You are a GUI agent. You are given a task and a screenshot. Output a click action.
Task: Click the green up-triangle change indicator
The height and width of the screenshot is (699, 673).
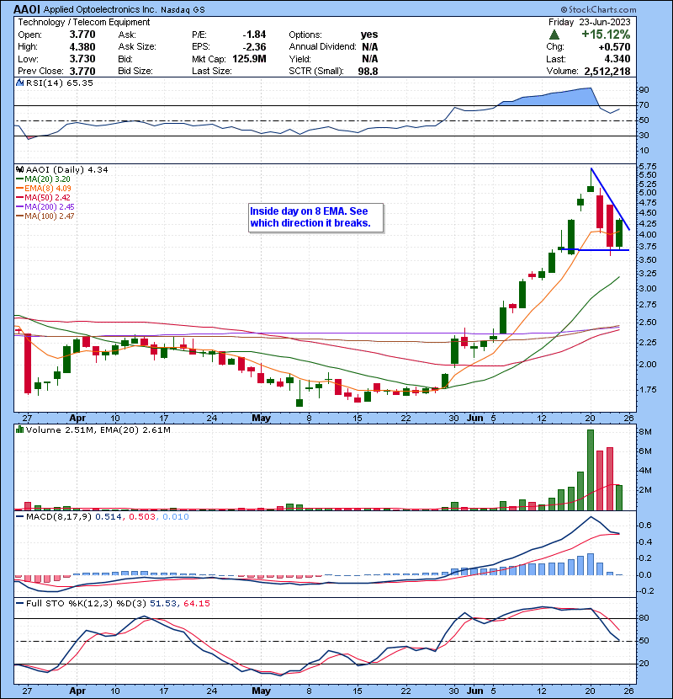tap(554, 35)
